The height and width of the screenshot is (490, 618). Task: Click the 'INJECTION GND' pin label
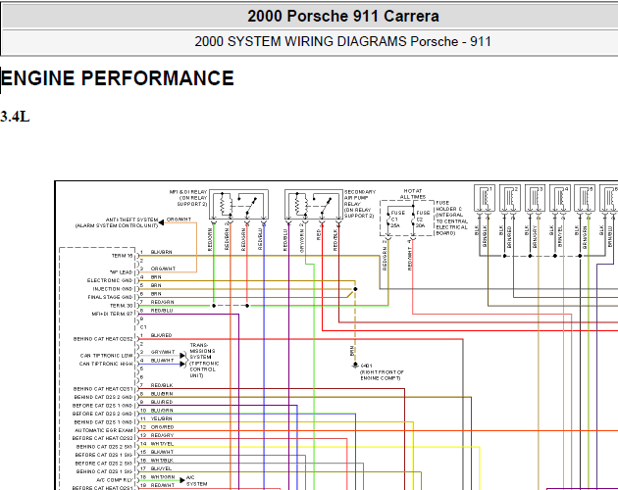(x=113, y=289)
